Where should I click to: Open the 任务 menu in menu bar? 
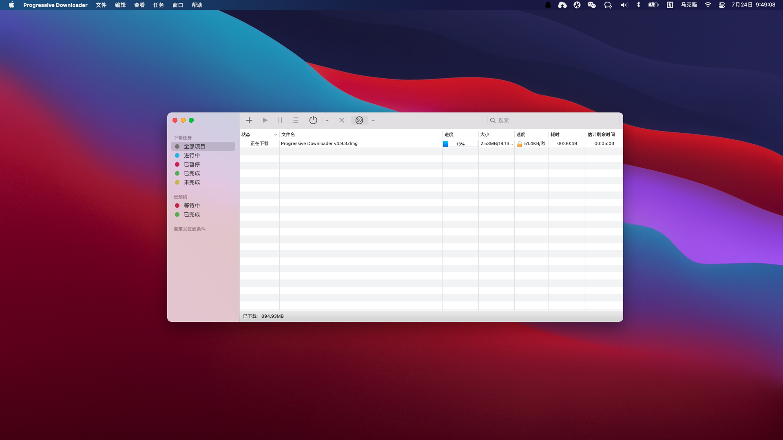(x=158, y=5)
